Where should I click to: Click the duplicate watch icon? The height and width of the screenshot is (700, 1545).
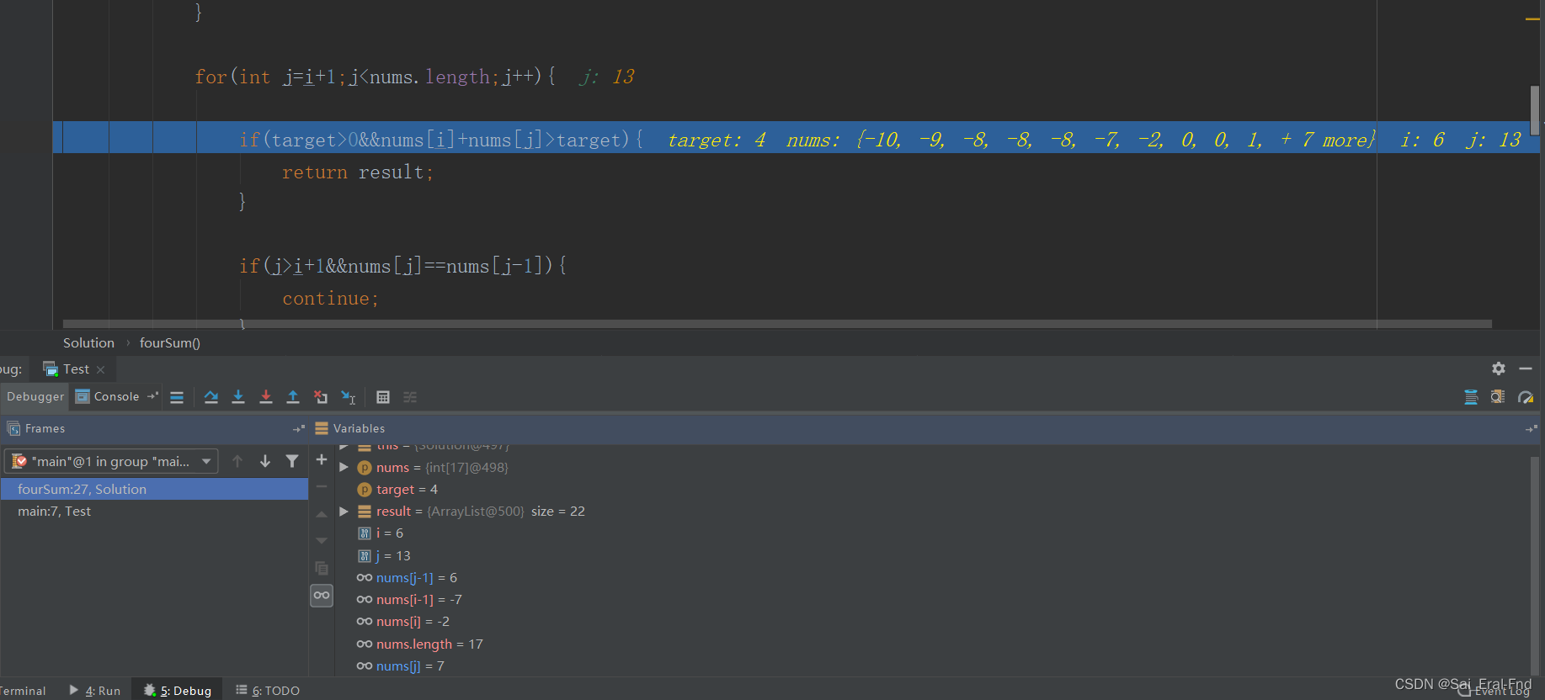click(322, 568)
